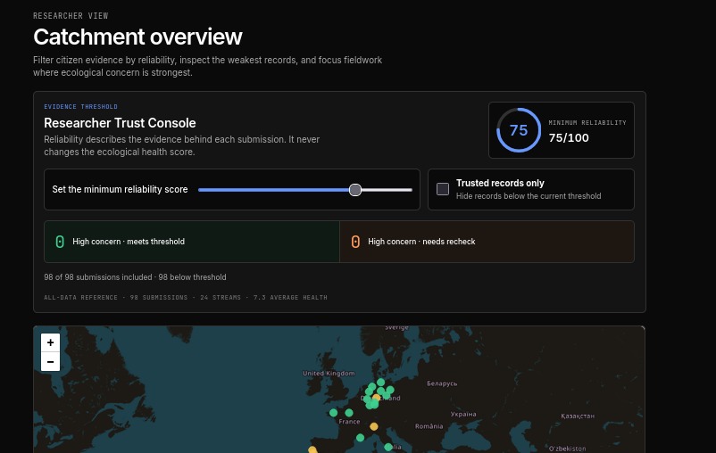Click the 'United Kingdom' map label
The height and width of the screenshot is (453, 716).
(329, 373)
